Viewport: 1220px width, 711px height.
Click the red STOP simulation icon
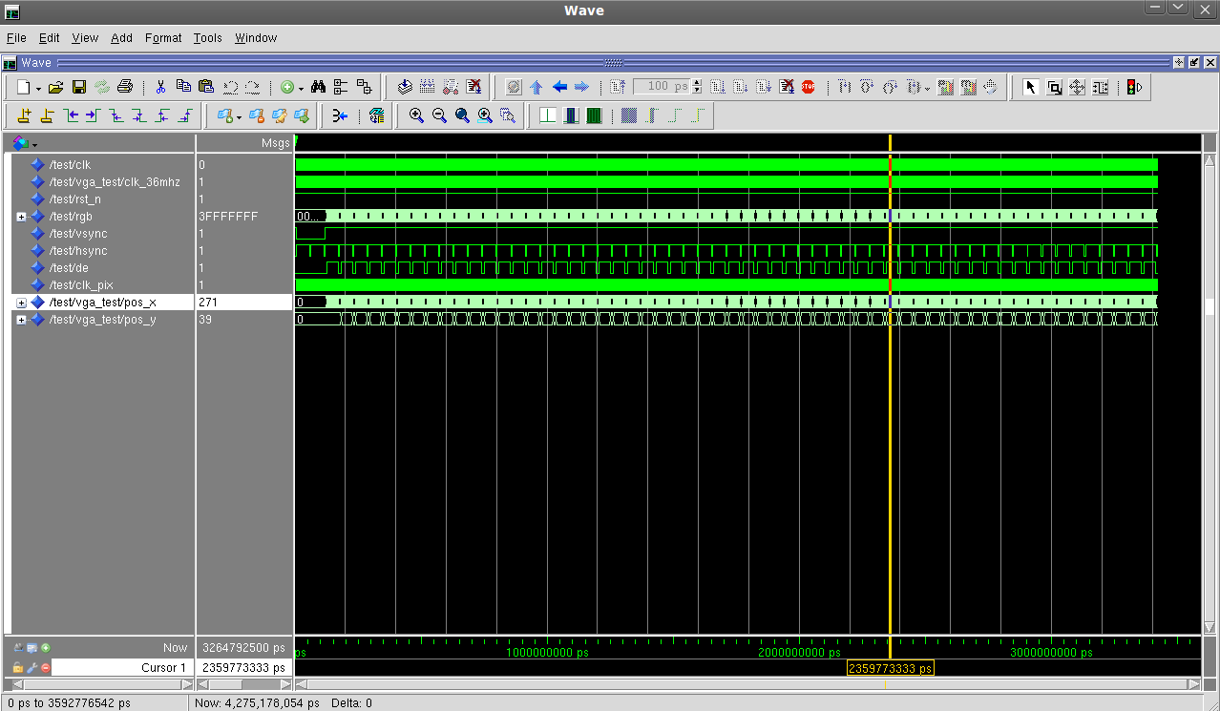pyautogui.click(x=809, y=87)
